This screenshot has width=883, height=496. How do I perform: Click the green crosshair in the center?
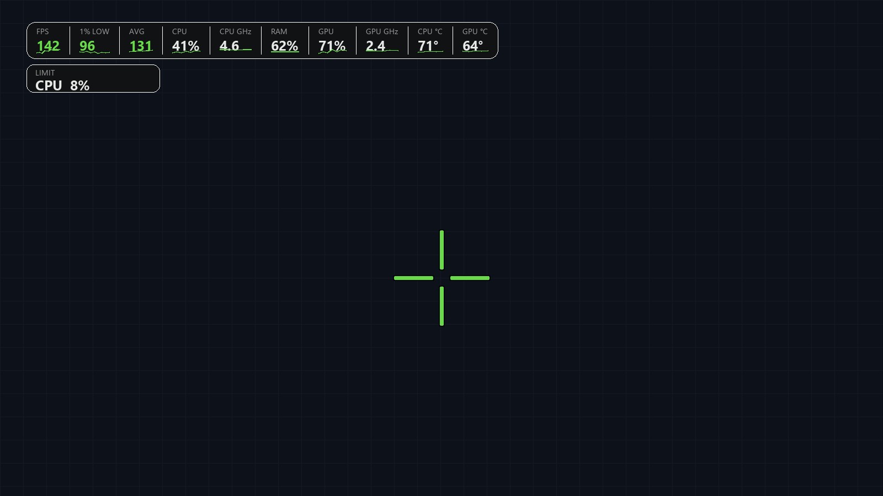[441, 278]
